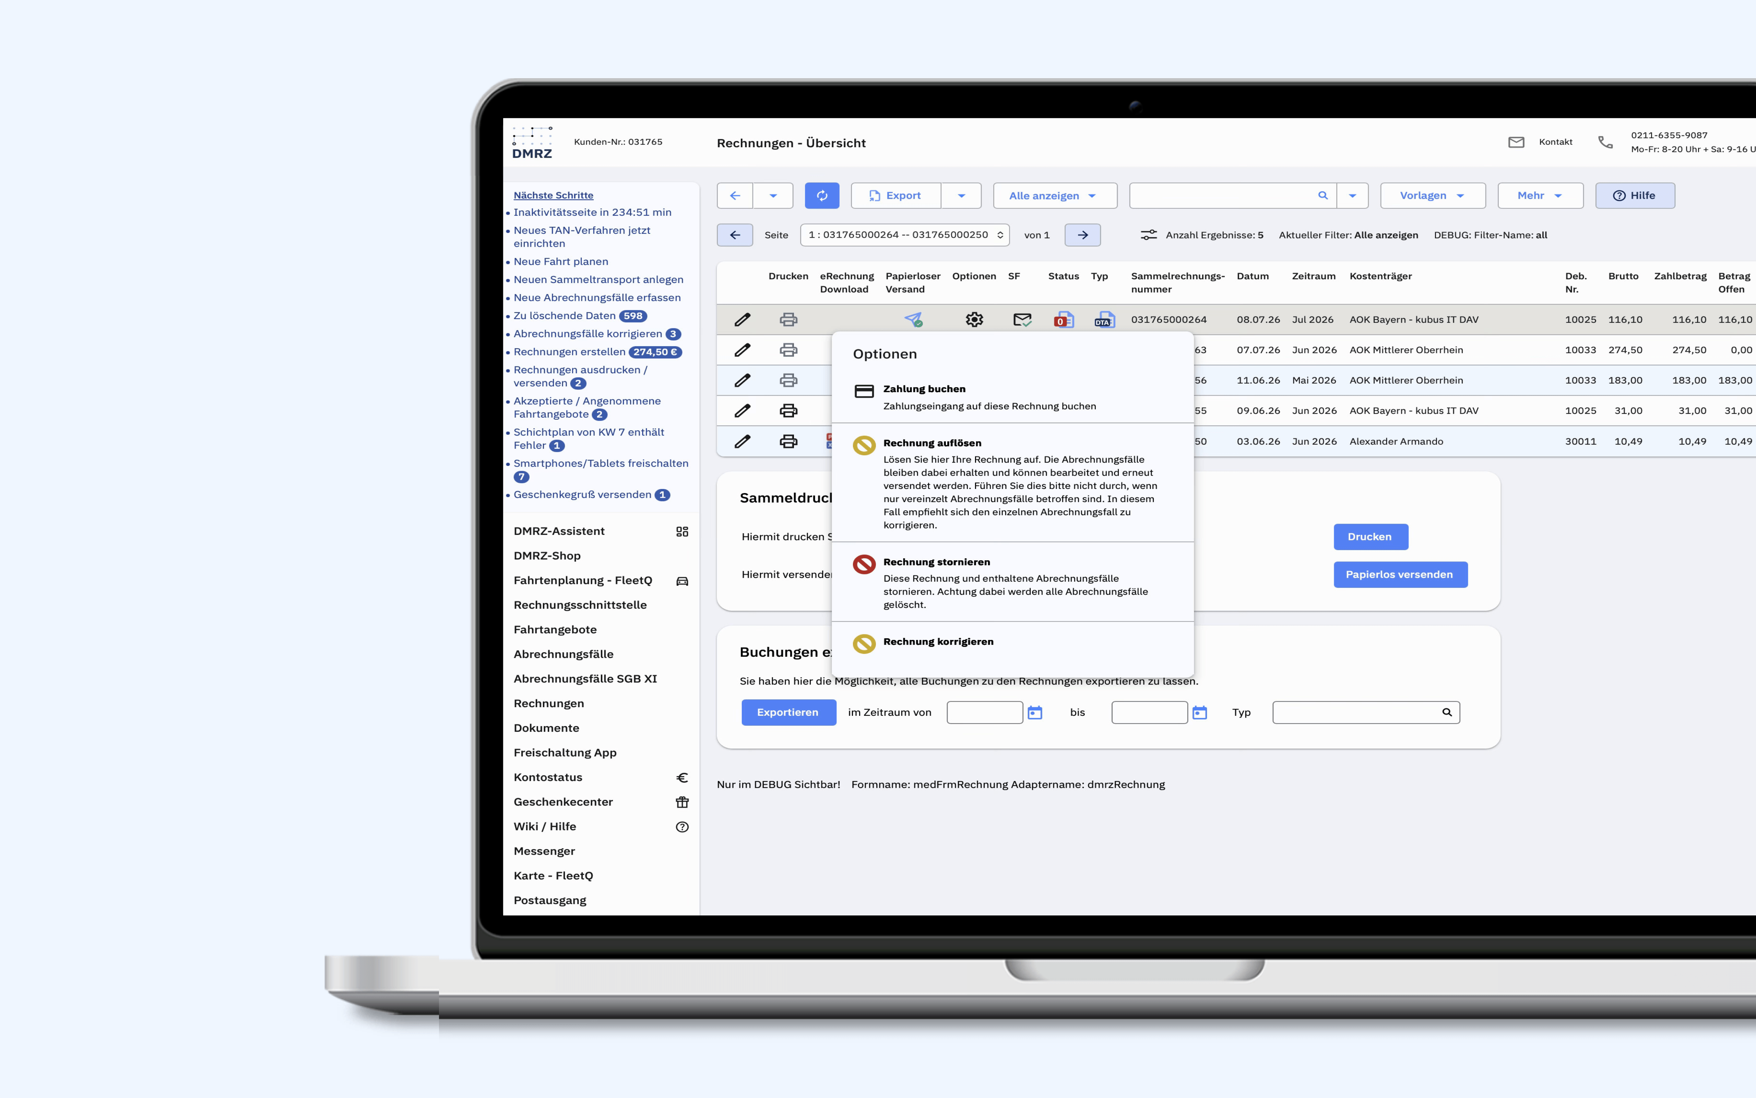The height and width of the screenshot is (1098, 1756).
Task: Open the Seite page range selector
Action: pyautogui.click(x=904, y=235)
